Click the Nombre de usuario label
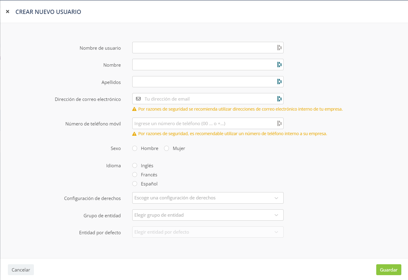 click(100, 48)
